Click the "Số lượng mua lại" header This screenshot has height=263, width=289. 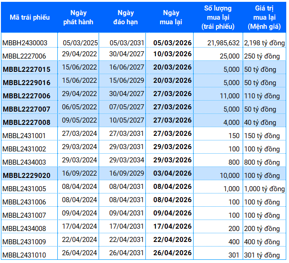[218, 17]
